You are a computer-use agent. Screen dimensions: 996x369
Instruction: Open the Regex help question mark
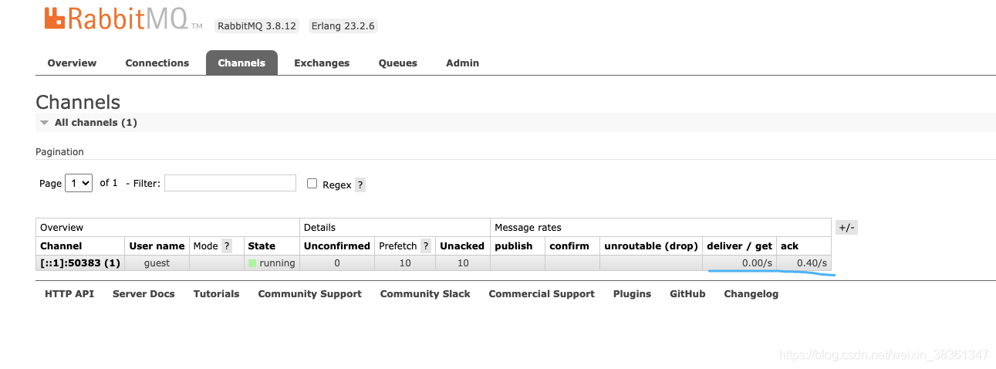(360, 185)
